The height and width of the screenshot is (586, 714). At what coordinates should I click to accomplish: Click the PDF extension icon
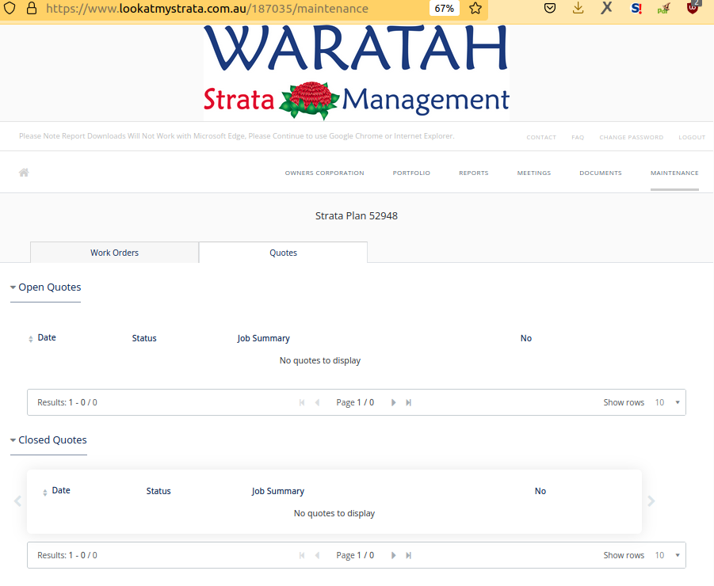(x=664, y=8)
